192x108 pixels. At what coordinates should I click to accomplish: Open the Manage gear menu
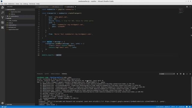2,103
